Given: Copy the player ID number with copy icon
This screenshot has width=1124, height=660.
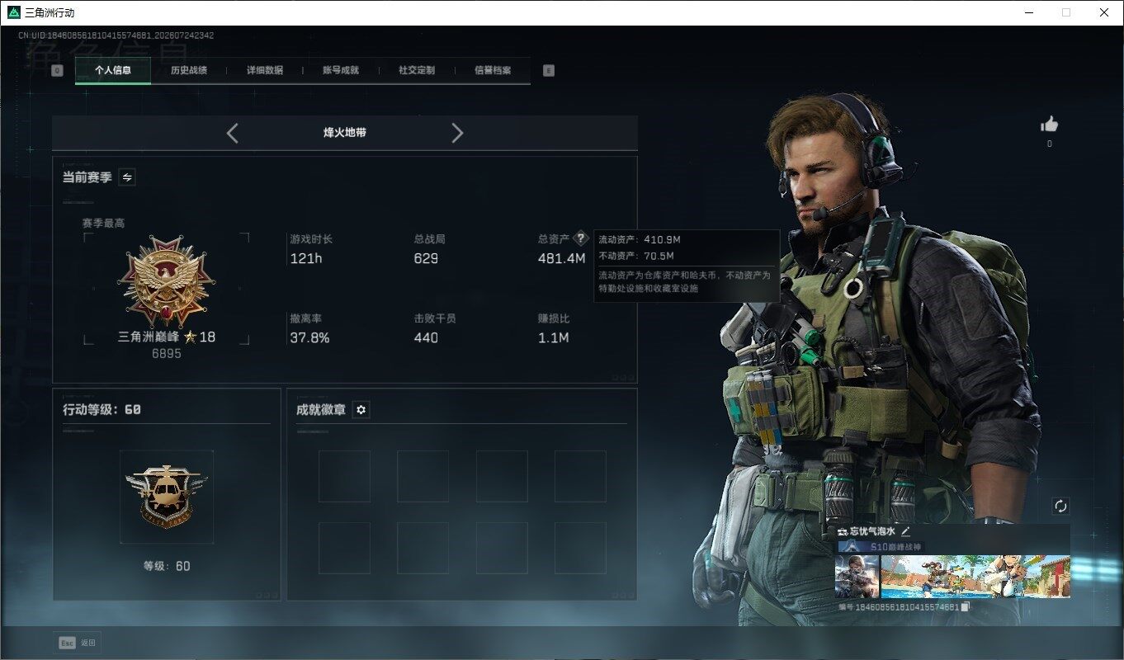Looking at the screenshot, I should click(966, 607).
